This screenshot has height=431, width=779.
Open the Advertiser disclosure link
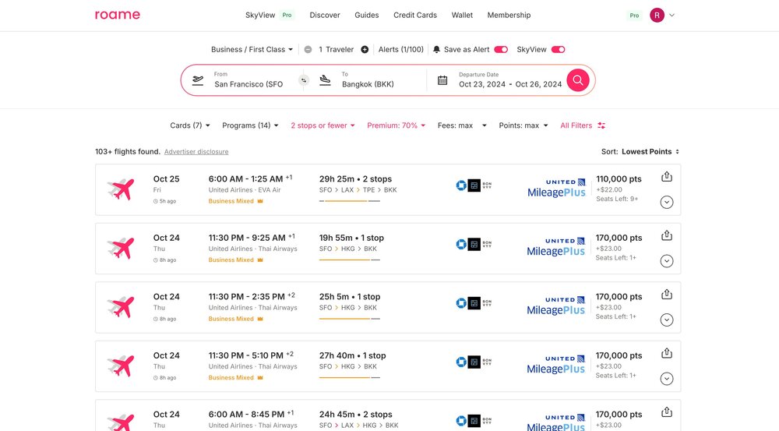196,152
